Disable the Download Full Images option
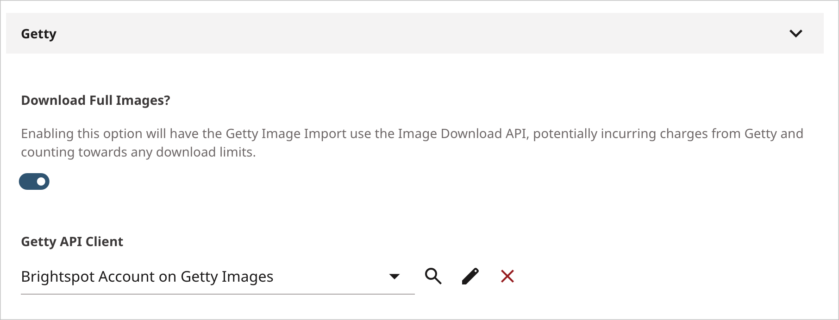 pos(34,181)
